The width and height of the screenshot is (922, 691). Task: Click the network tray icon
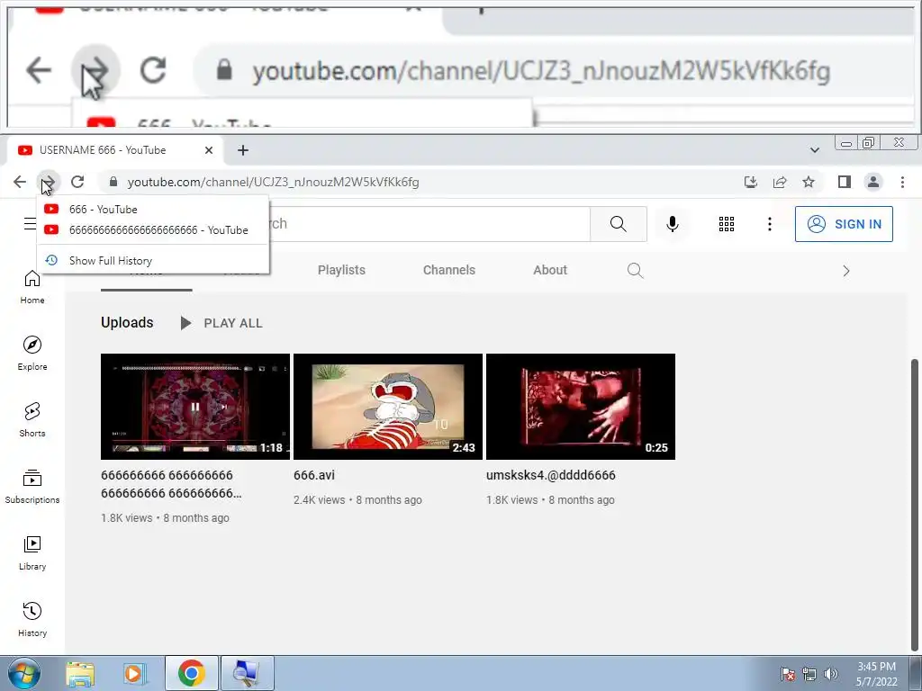(x=809, y=674)
